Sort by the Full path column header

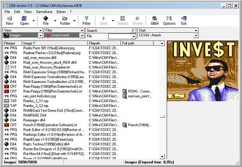137,43
